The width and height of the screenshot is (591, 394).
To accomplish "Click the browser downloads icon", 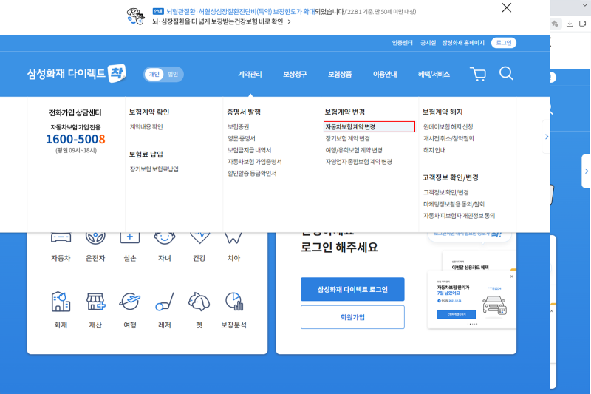I will pyautogui.click(x=570, y=24).
